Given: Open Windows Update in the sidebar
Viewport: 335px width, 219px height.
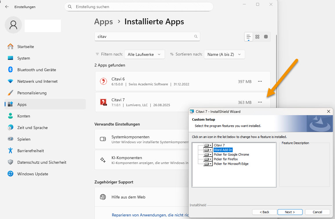Looking at the screenshot, I should pyautogui.click(x=32, y=174).
